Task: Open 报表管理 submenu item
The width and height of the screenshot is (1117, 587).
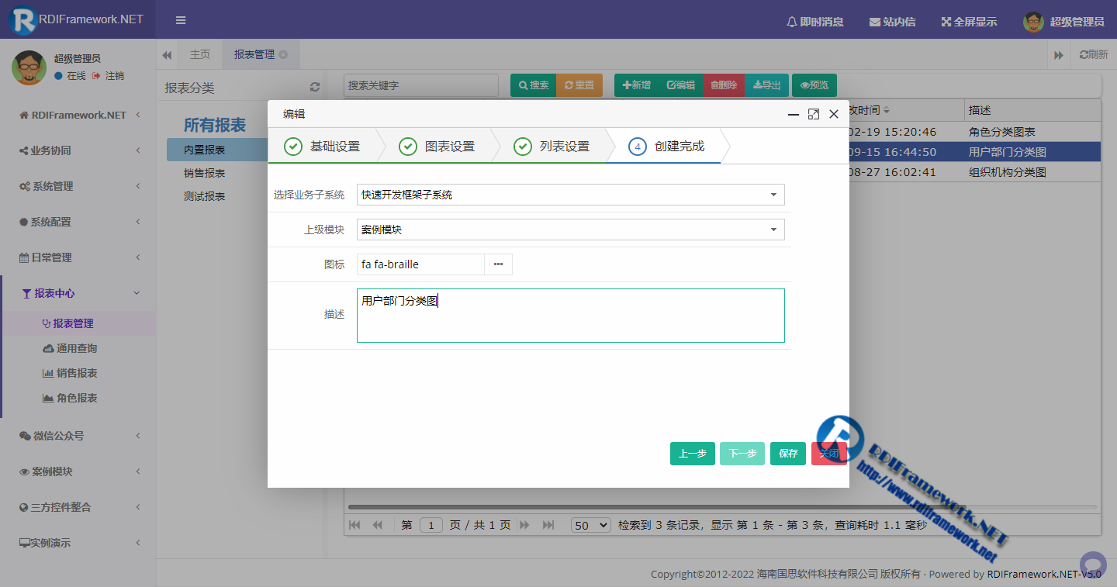Action: [x=78, y=323]
